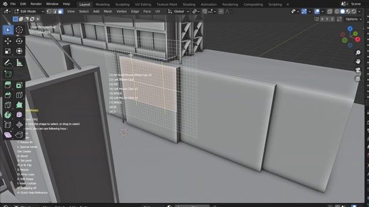This screenshot has height=207, width=369.
Task: Switch to the UV Editing workspace tab
Action: click(143, 4)
